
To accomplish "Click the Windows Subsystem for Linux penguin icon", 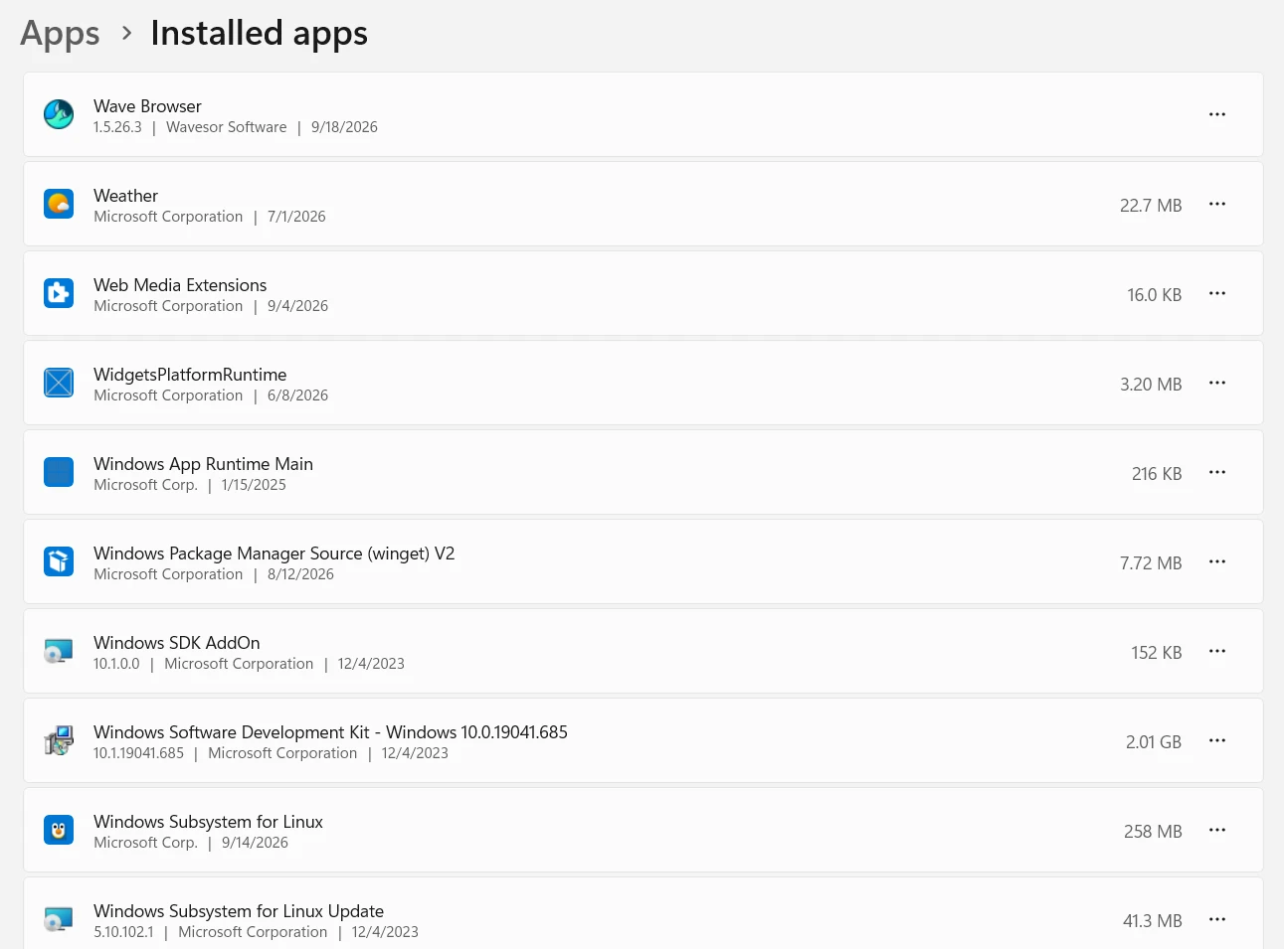I will 59,830.
